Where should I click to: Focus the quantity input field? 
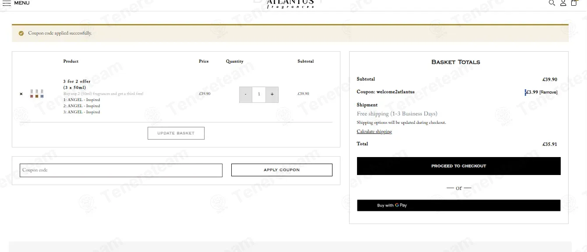tap(259, 94)
